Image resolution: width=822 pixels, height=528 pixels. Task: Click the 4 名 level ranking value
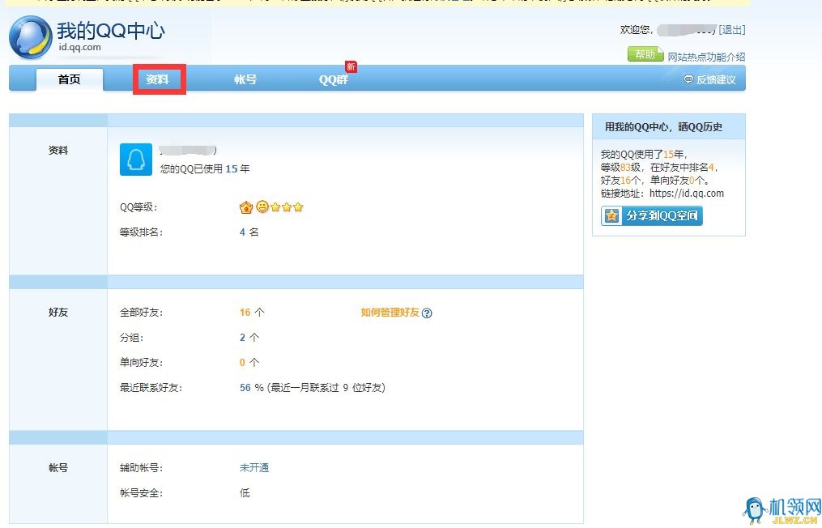(249, 232)
